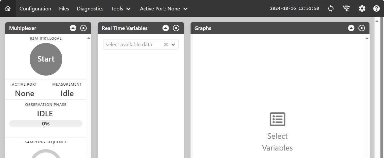The image size is (384, 158).
Task: Open the settings gear icon
Action: tap(362, 8)
